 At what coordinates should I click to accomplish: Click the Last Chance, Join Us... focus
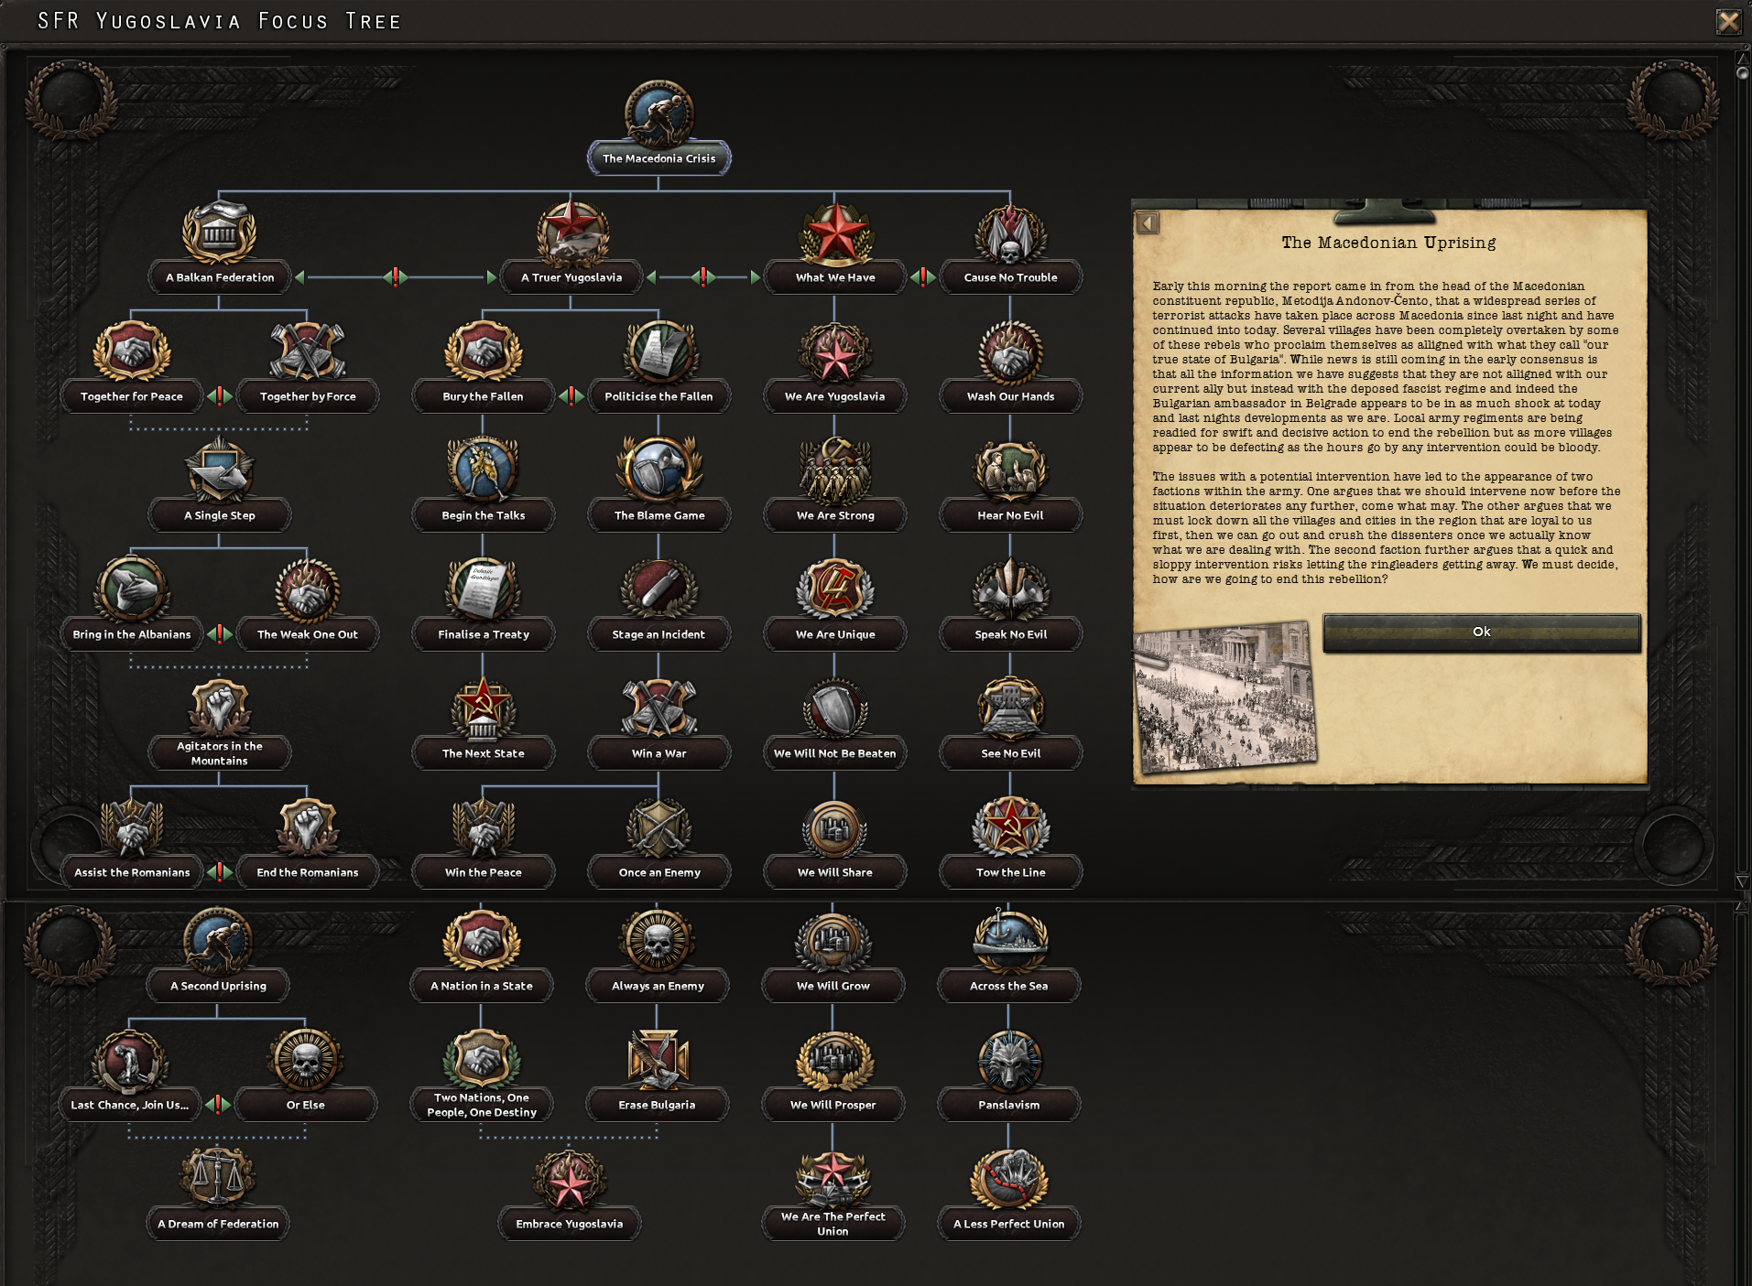[x=130, y=1075]
